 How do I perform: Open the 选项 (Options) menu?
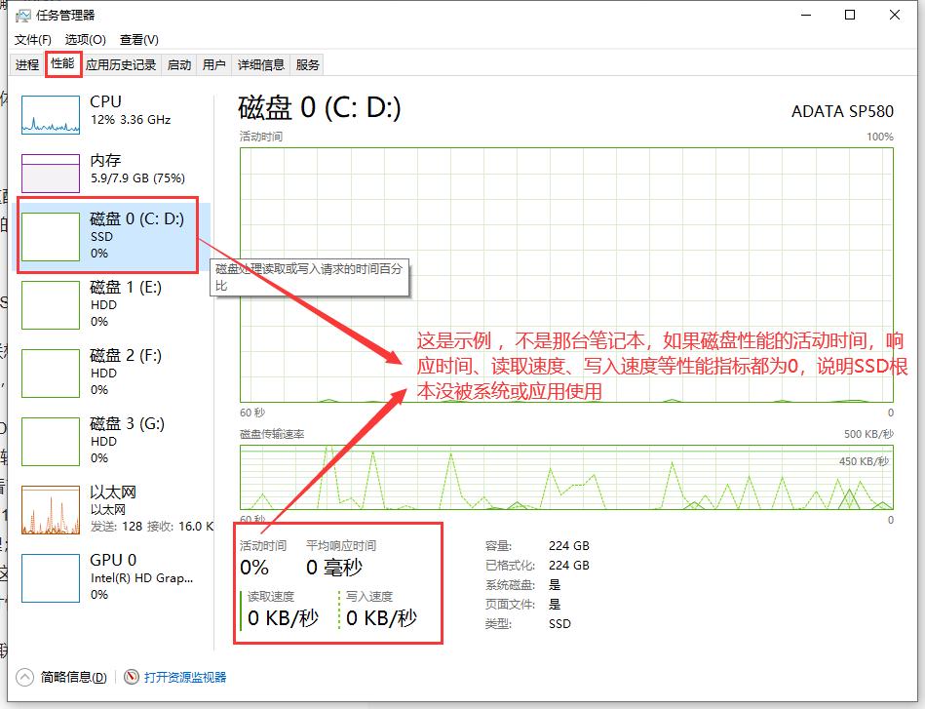click(87, 40)
